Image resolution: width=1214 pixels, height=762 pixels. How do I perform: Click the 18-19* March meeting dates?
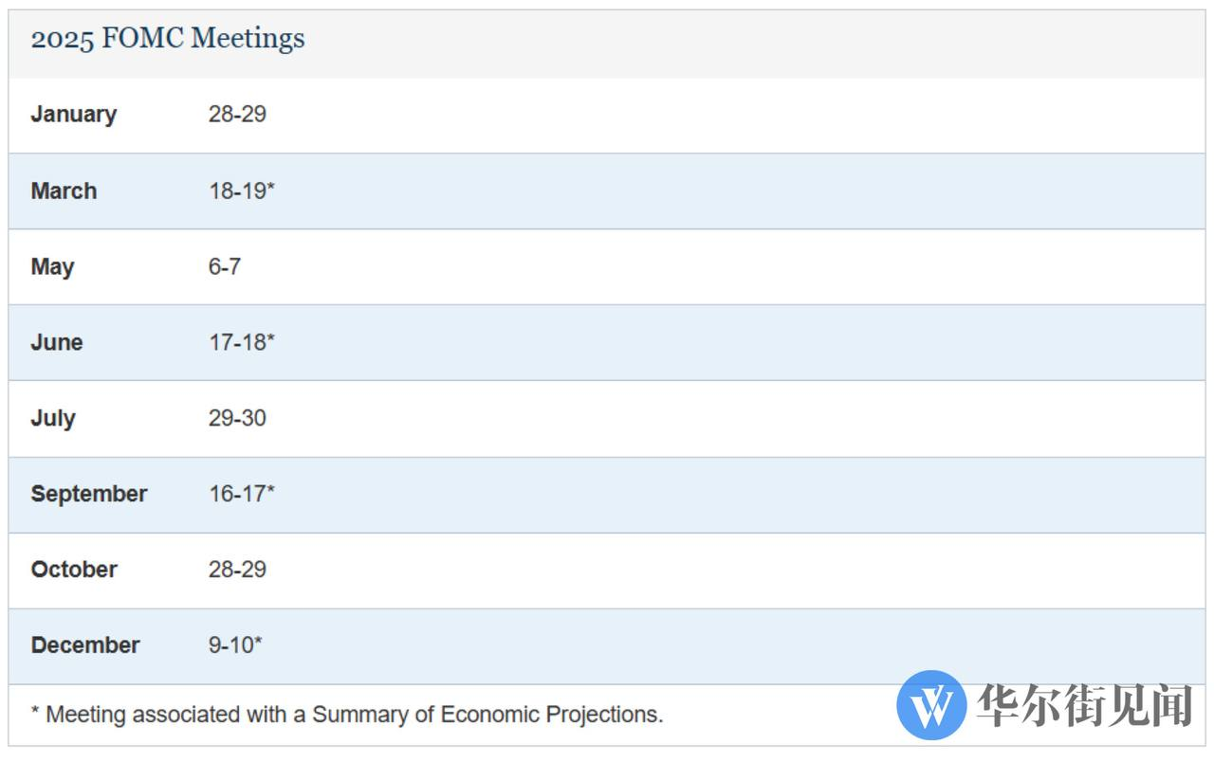242,190
